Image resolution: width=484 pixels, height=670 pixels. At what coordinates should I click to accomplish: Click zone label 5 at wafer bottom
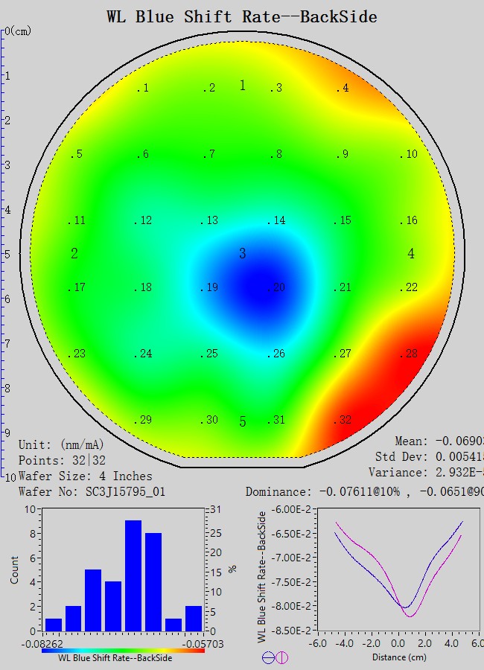(242, 422)
